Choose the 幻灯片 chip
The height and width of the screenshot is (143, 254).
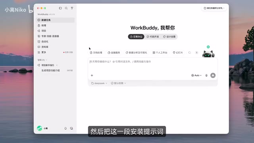tap(178, 52)
